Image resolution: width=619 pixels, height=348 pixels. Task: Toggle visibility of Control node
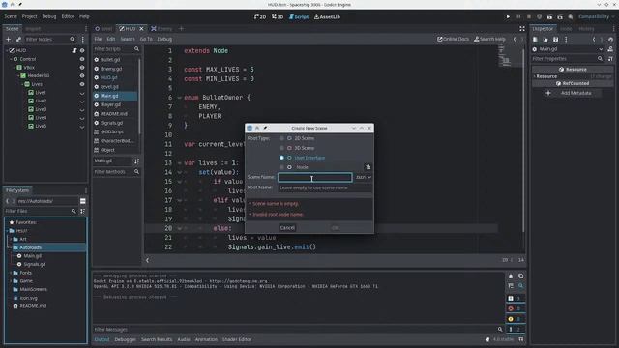82,59
